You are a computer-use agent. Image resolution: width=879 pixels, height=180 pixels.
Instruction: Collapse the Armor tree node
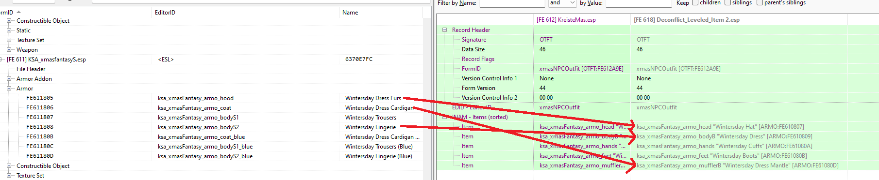click(9, 89)
